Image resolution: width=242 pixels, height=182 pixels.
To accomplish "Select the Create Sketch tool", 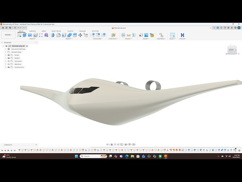I will pos(19,35).
